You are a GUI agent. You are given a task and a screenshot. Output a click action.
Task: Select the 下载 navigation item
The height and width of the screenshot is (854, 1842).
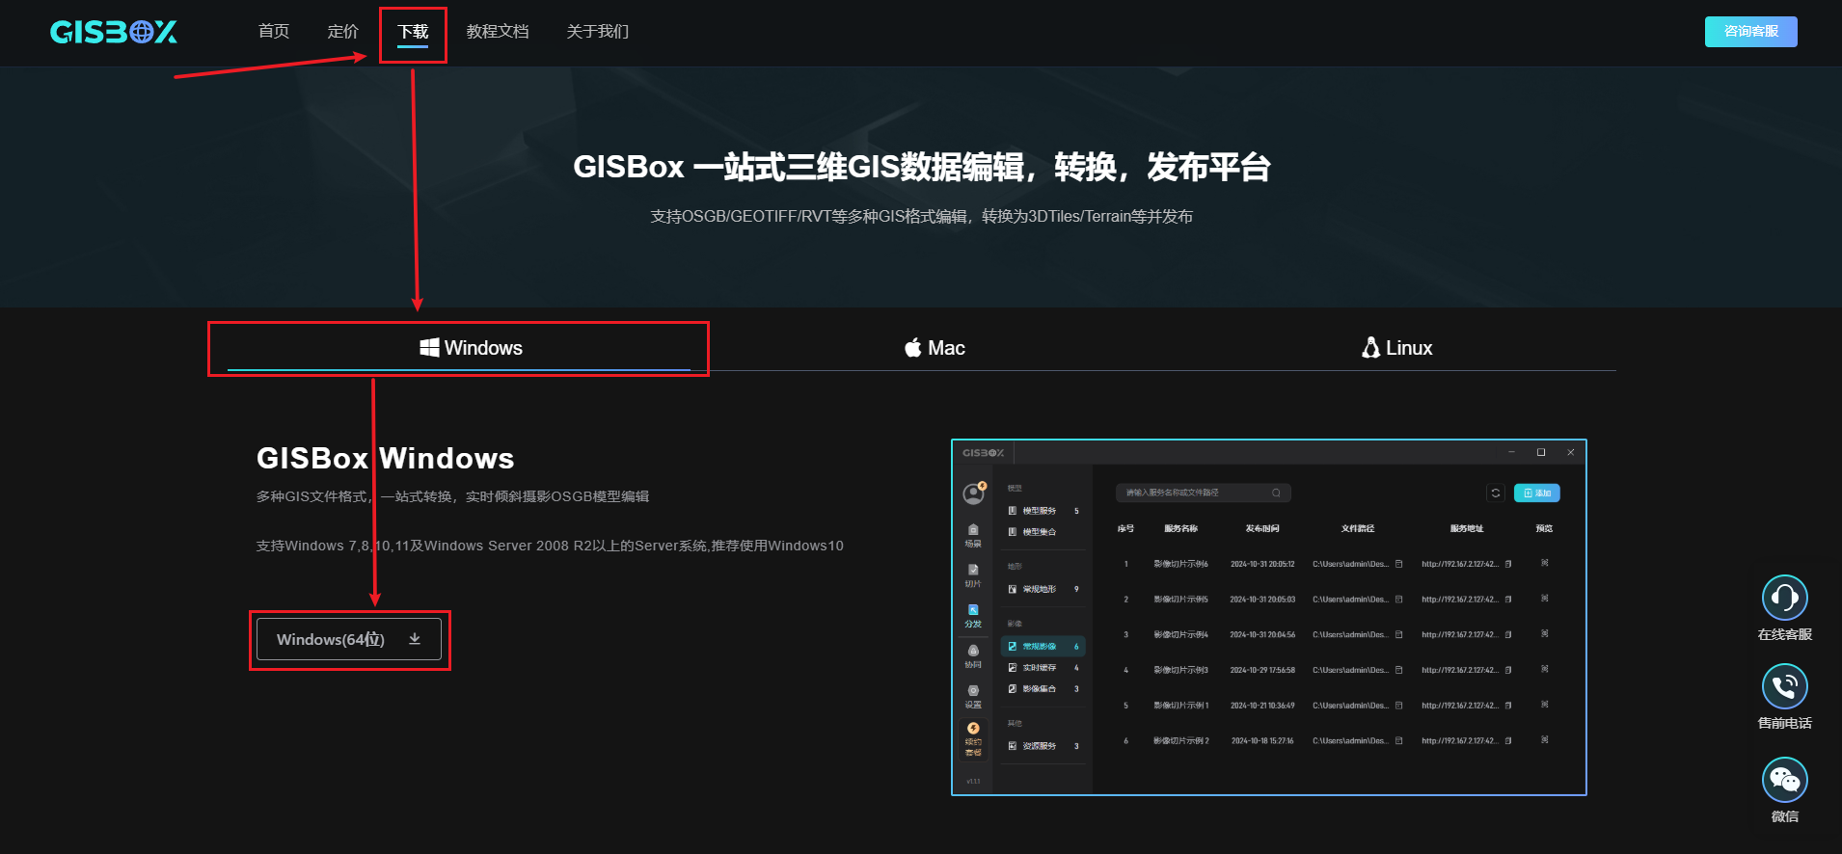[x=413, y=32]
